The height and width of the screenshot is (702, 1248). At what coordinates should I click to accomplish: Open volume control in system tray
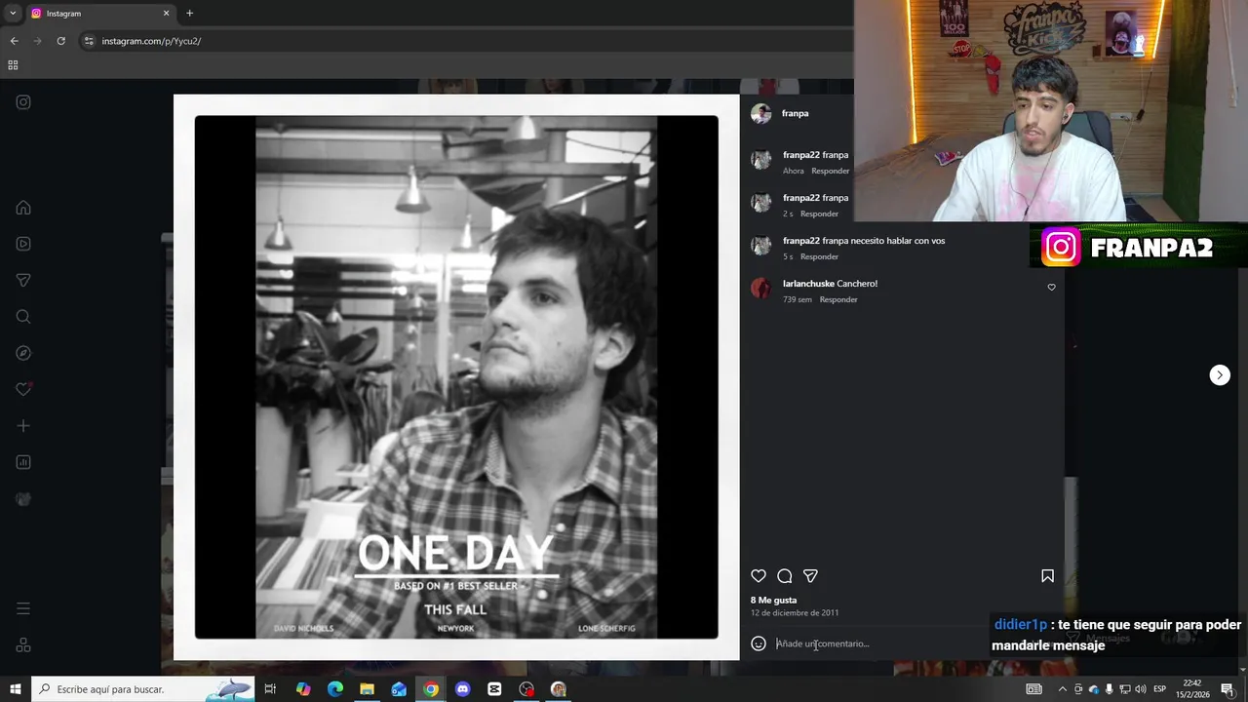(1140, 689)
